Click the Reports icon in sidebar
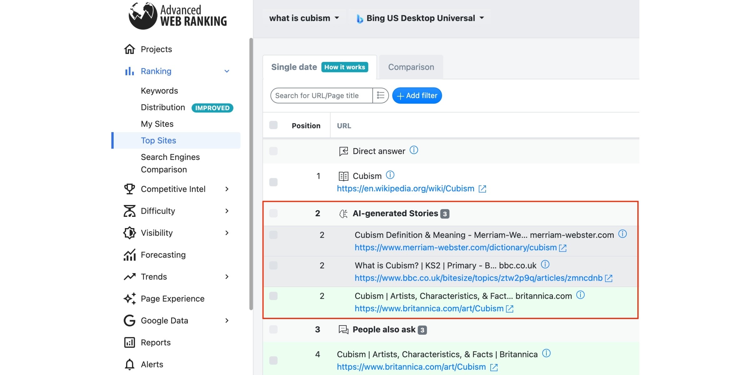Image resolution: width=751 pixels, height=375 pixels. [130, 342]
